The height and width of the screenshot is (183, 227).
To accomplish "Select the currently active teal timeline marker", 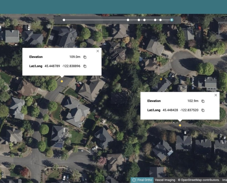I will [171, 20].
